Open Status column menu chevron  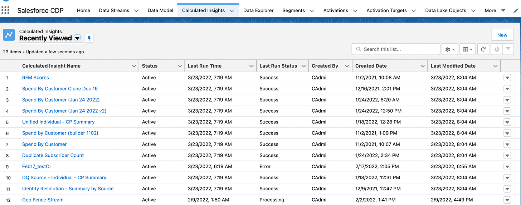[180, 66]
